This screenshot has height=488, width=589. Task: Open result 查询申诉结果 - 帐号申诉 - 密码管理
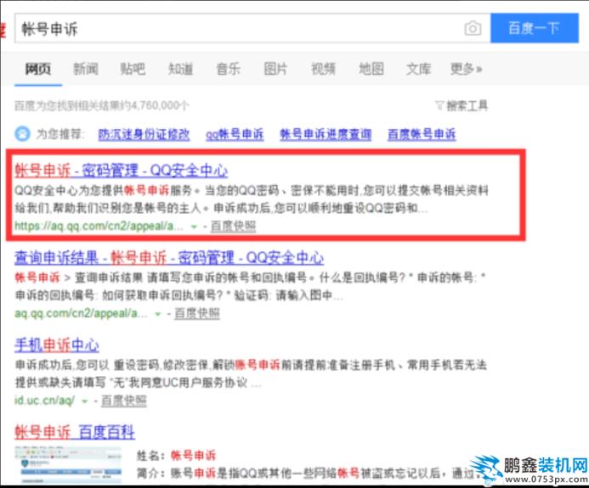[x=169, y=258]
